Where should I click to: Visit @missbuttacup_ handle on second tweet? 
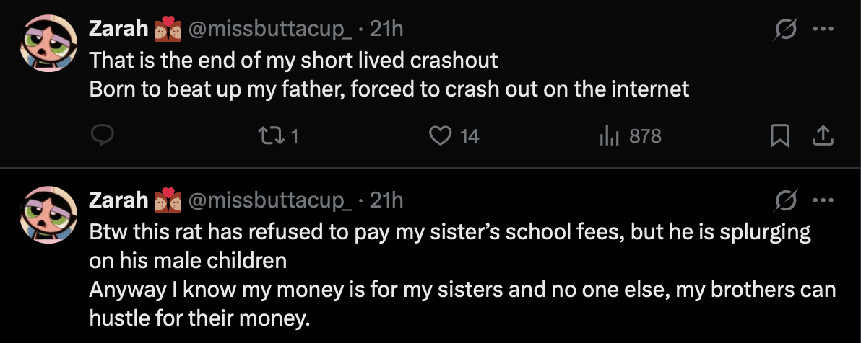point(270,200)
